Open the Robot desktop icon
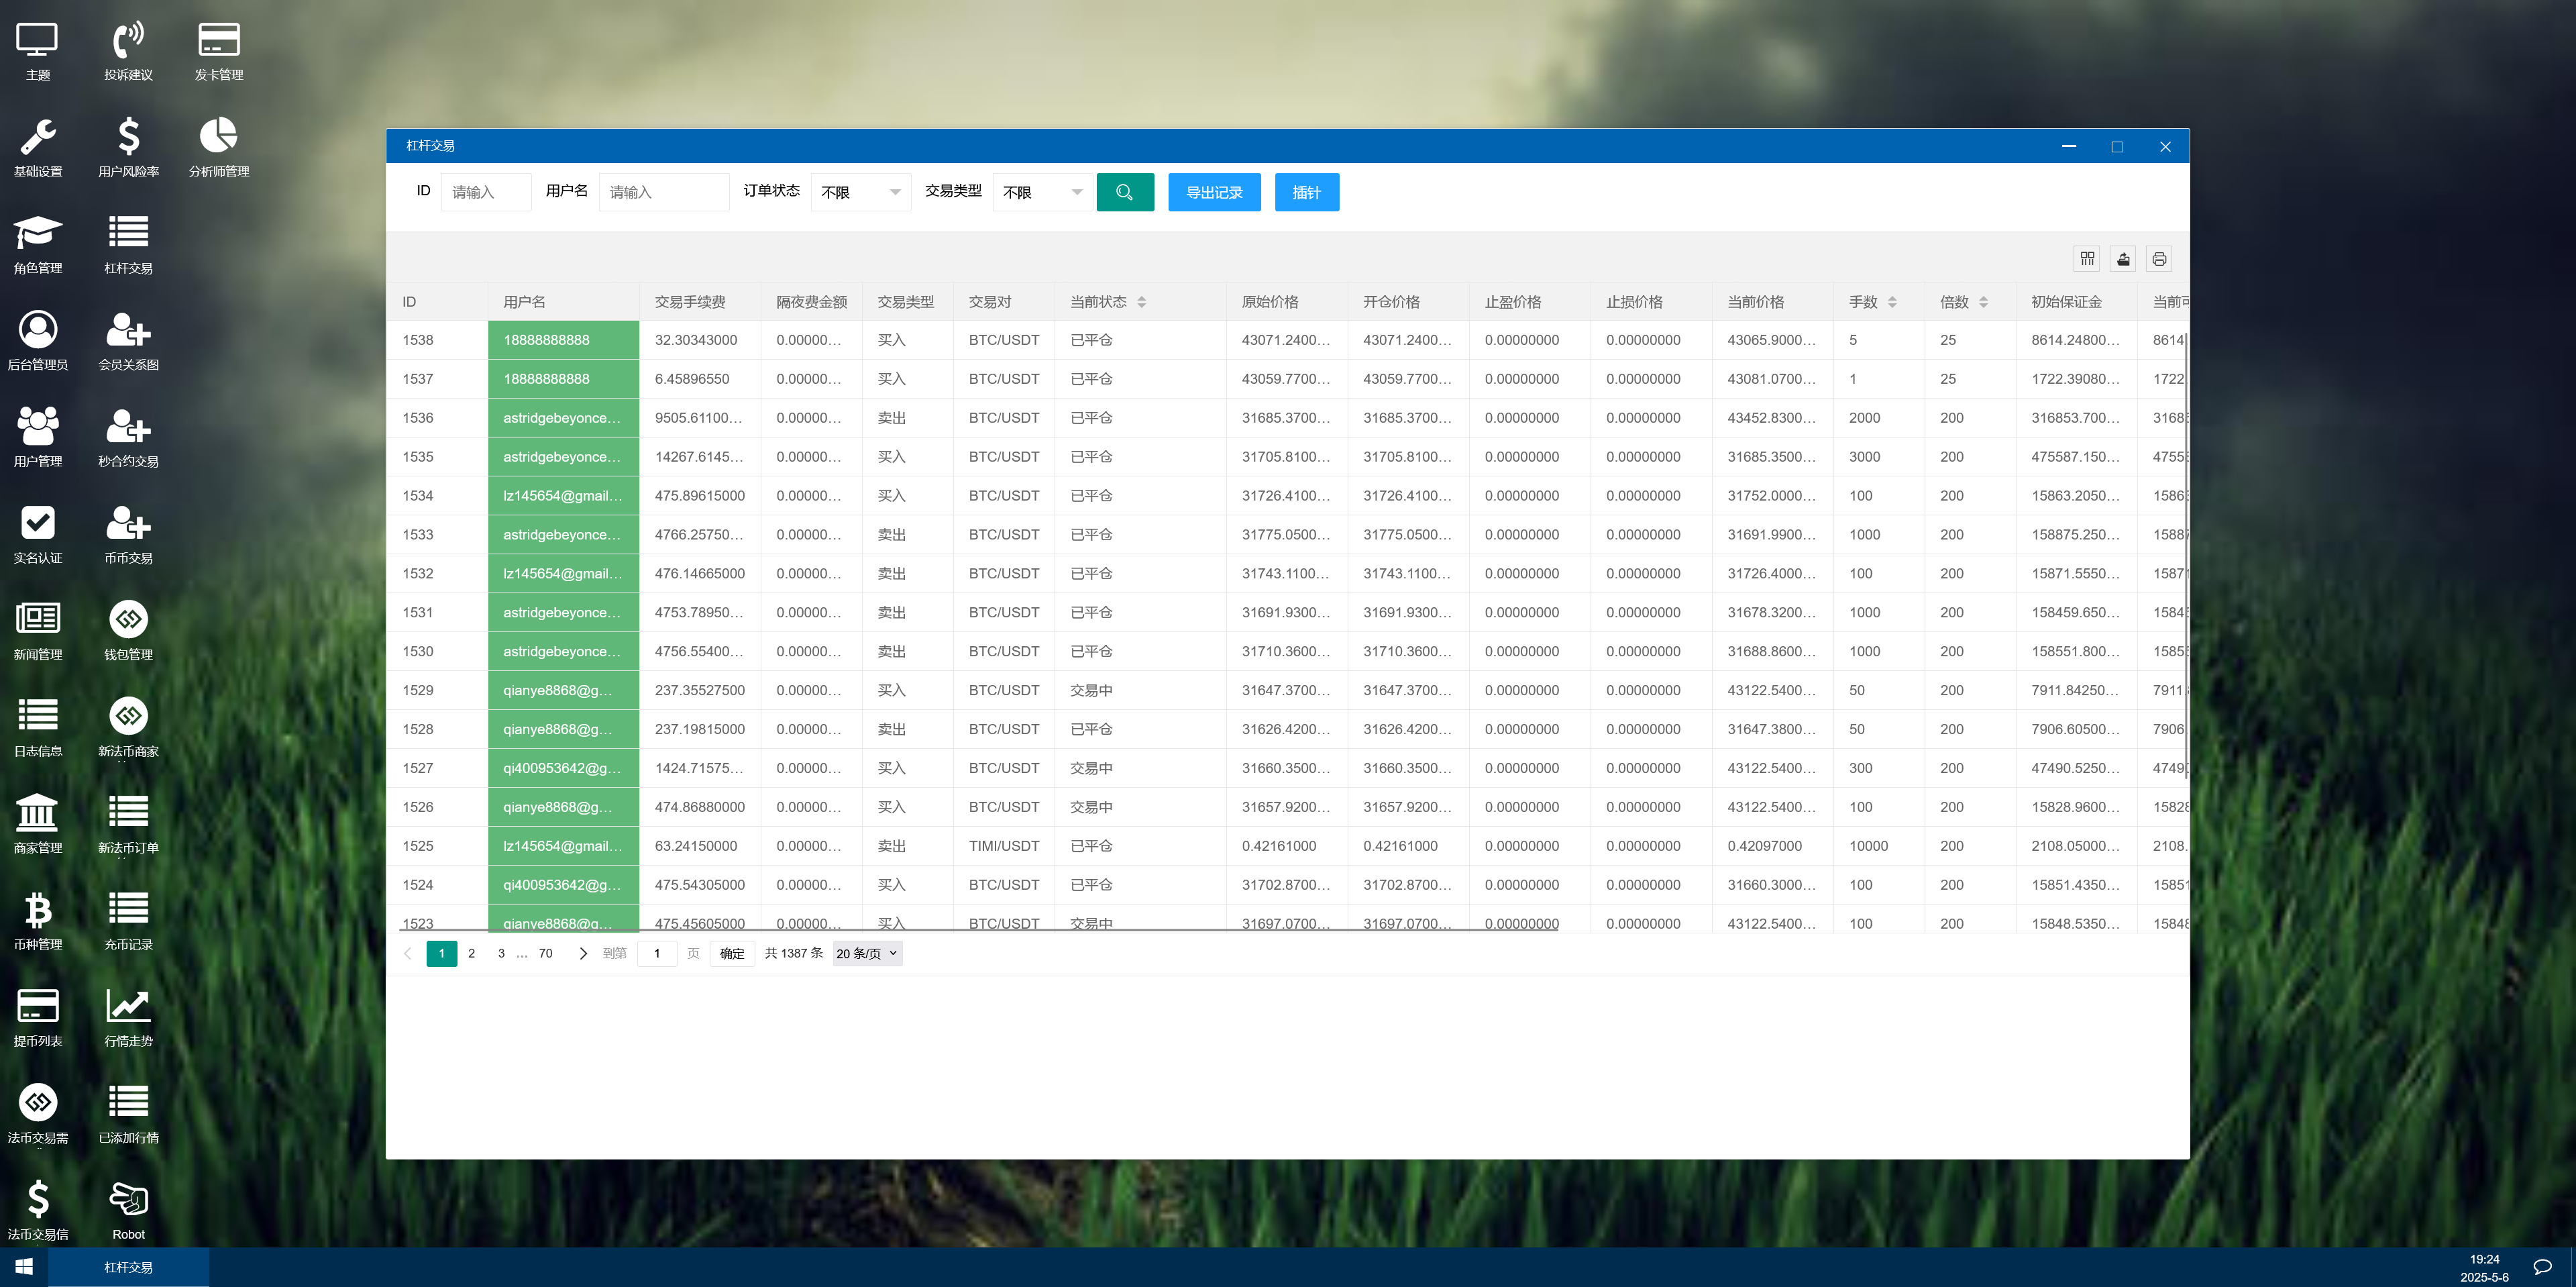2576x1287 pixels. [128, 1210]
